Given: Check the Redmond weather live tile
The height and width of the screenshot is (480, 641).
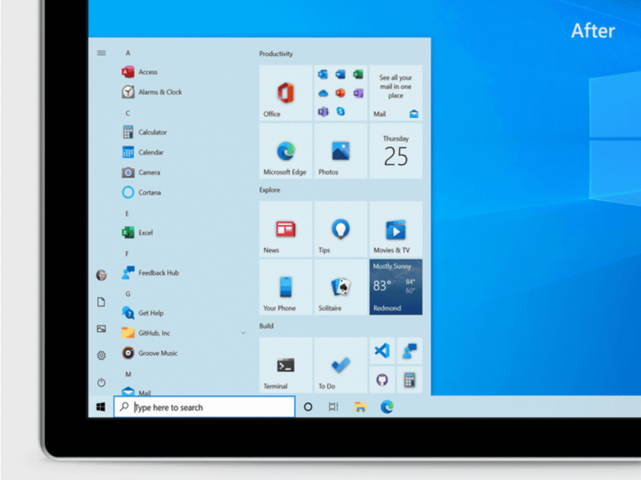Looking at the screenshot, I should 395,288.
